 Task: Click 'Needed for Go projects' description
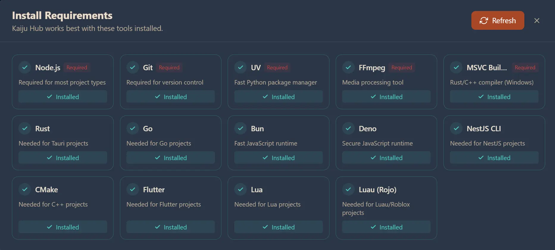(159, 143)
